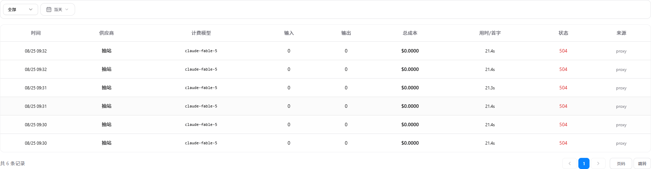Select the 21.3s duration row
This screenshot has height=169, width=651.
click(x=325, y=88)
